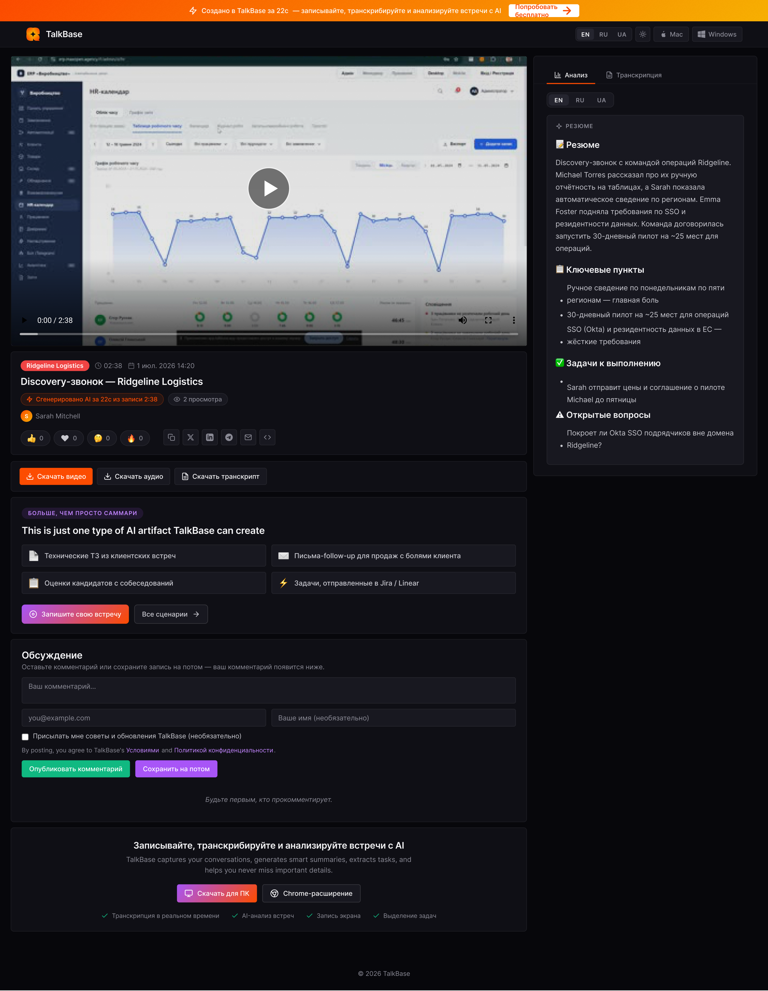Share on LinkedIn icon
Screen dimensions: 768x991
[209, 438]
